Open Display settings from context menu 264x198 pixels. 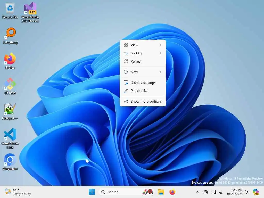pyautogui.click(x=143, y=82)
